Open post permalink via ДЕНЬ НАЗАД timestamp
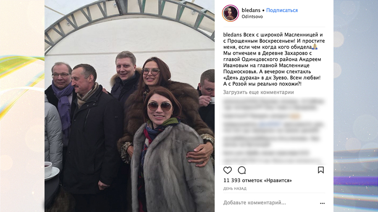Screen dimensions: 378x212 point(235,189)
